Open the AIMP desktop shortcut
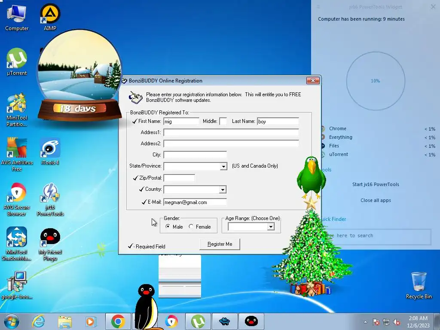The height and width of the screenshot is (330, 440). 50,17
